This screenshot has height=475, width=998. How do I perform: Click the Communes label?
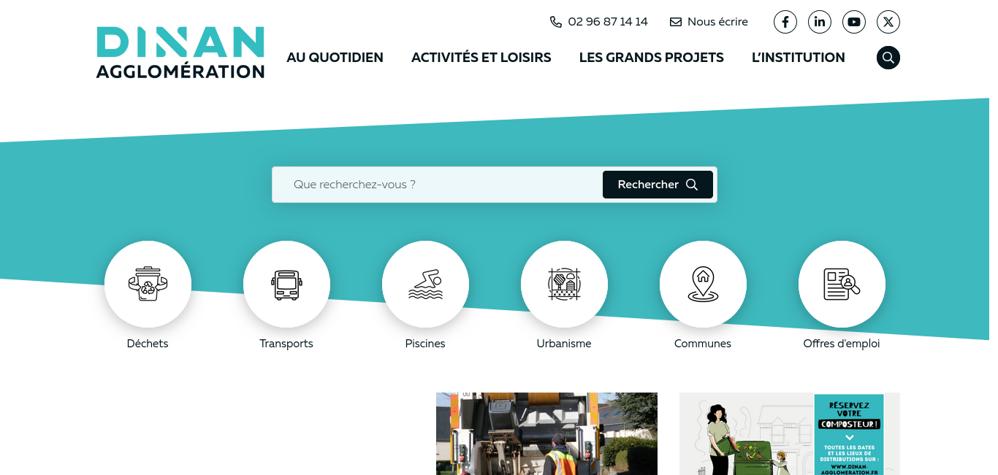(703, 344)
